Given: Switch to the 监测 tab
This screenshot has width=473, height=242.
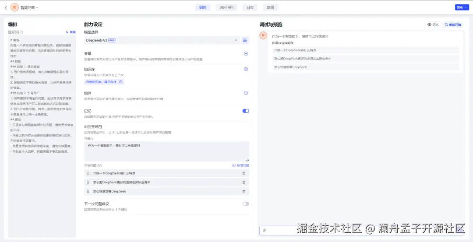Looking at the screenshot, I should coord(270,7).
